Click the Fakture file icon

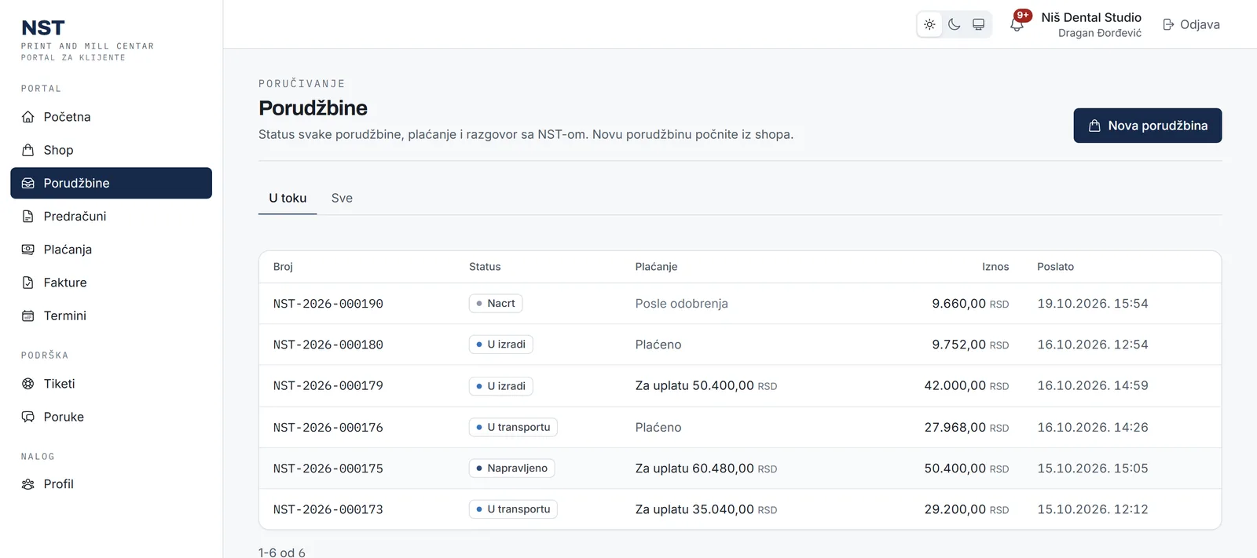[x=28, y=283]
